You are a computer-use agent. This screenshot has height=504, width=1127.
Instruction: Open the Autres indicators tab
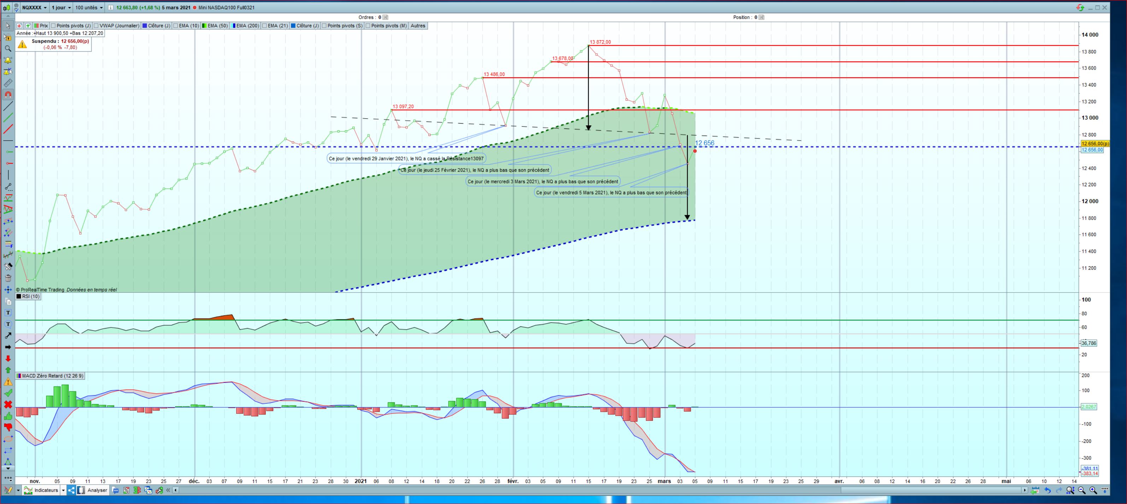(418, 26)
